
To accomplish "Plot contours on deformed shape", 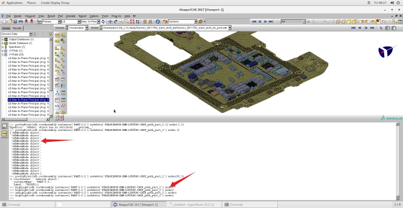I will coord(58,55).
